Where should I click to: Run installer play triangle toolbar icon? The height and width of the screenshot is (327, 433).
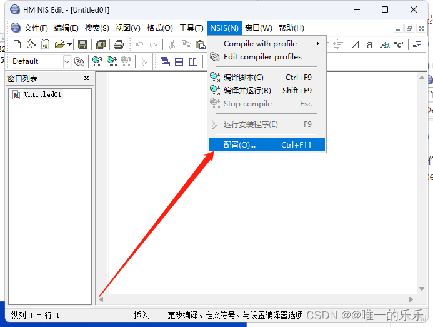tap(144, 62)
